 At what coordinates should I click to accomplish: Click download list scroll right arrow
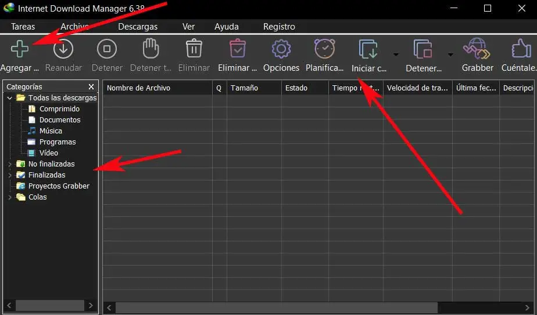(528, 307)
